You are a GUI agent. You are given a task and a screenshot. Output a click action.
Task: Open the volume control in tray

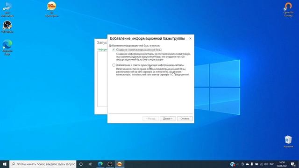(266, 164)
